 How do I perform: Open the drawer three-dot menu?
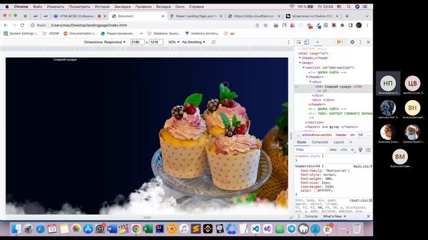(299, 216)
